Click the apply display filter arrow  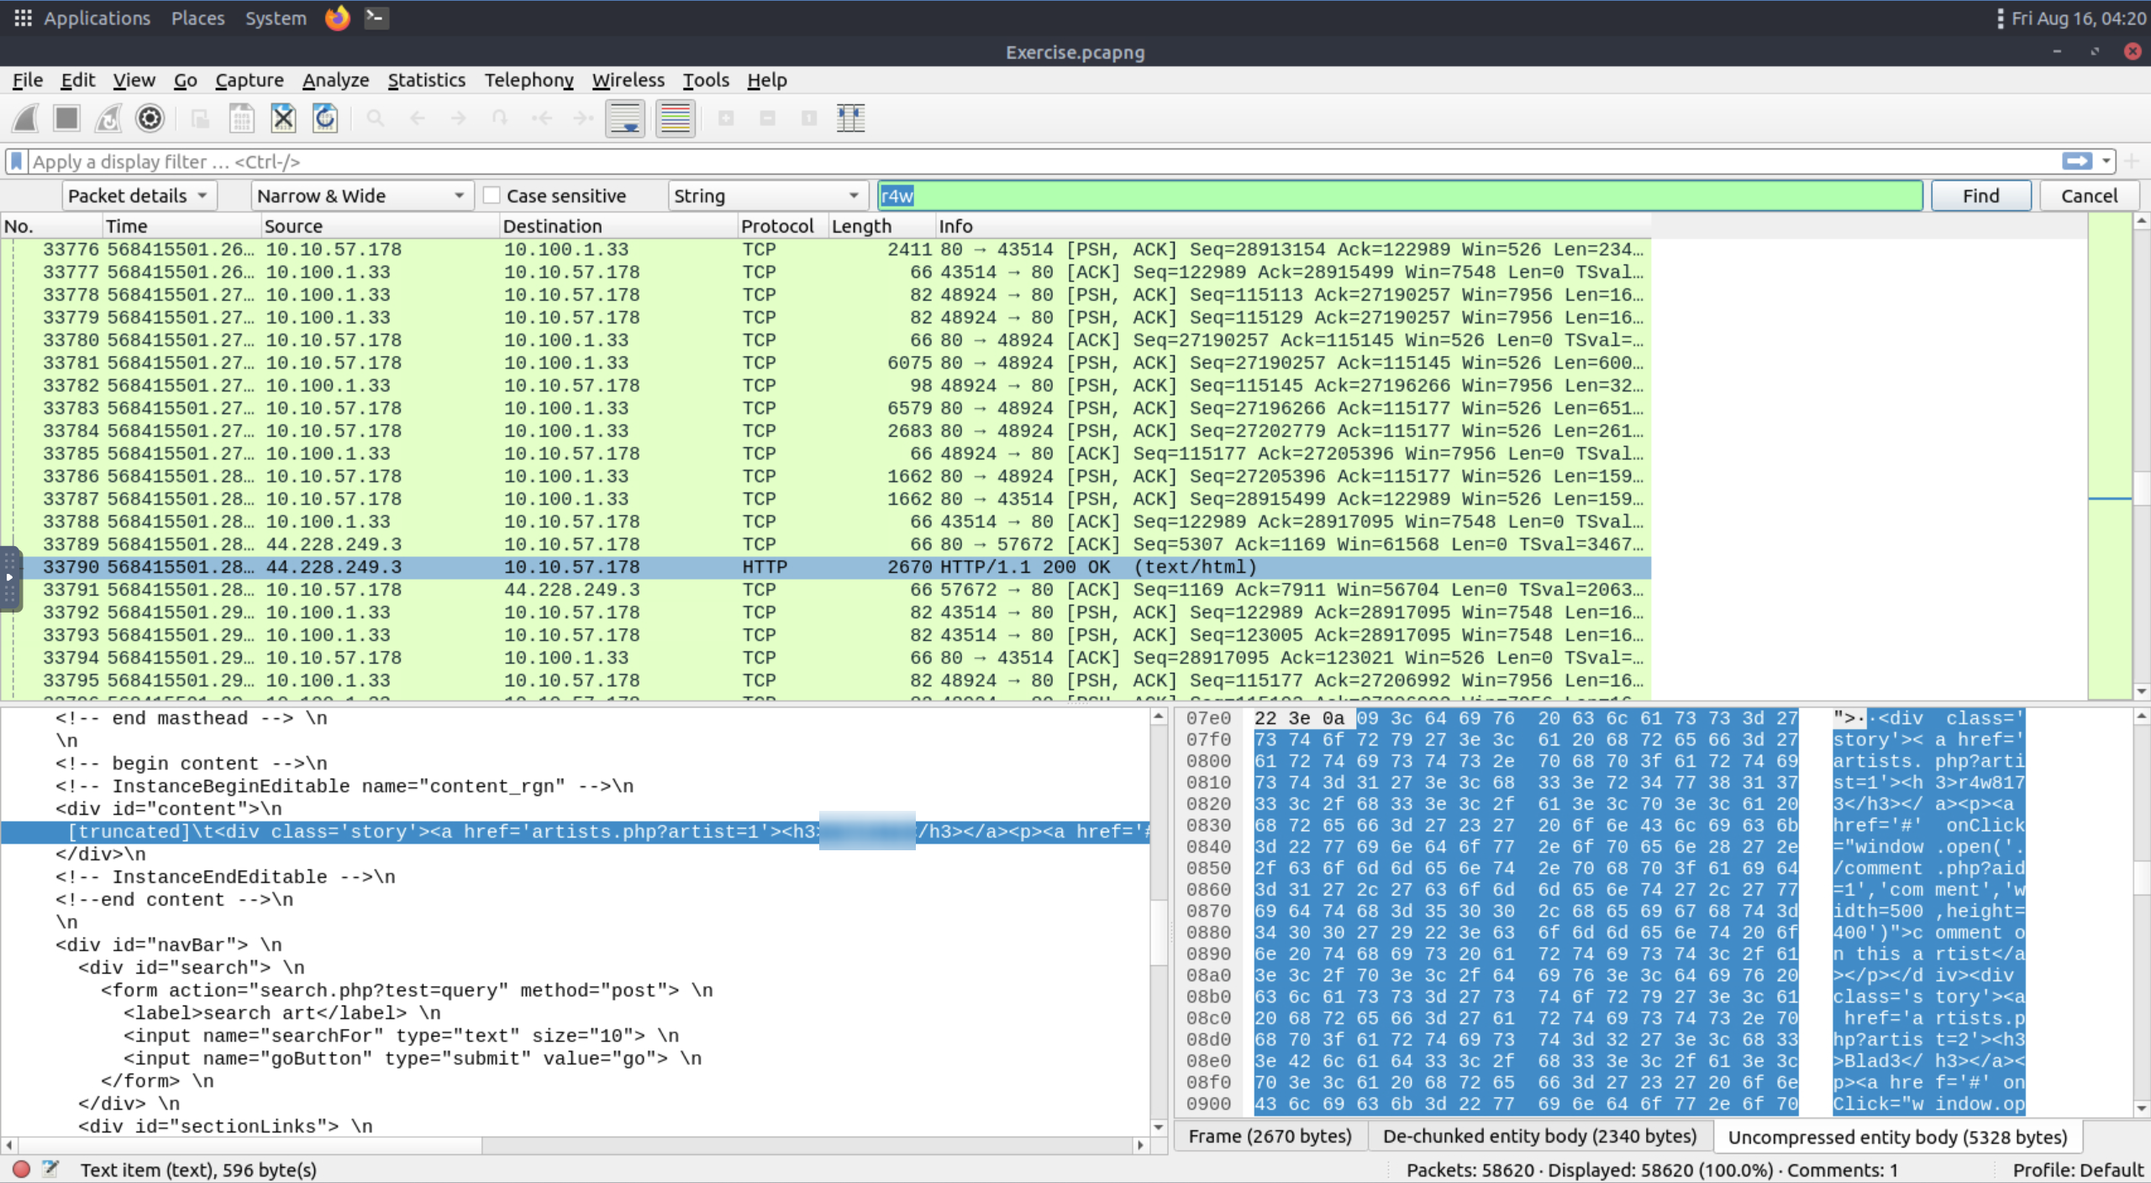coord(2077,161)
